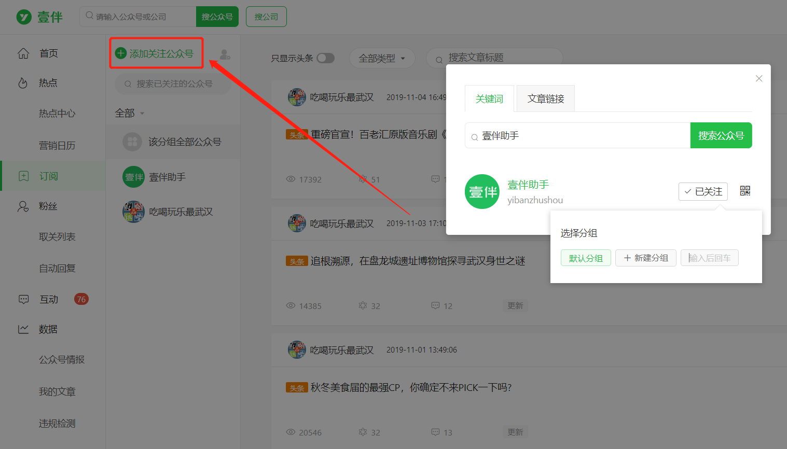Expand the 全部 group filter dropdown
The width and height of the screenshot is (787, 449).
pos(129,112)
